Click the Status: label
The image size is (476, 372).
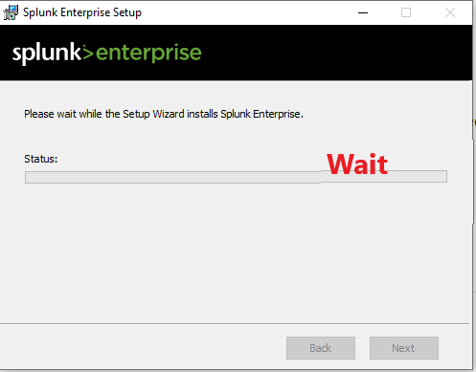(x=41, y=159)
